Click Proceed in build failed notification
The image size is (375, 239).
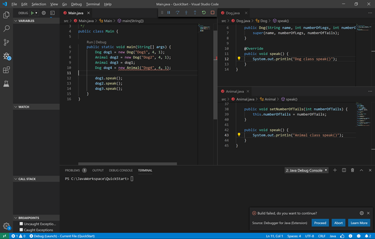coord(320,223)
